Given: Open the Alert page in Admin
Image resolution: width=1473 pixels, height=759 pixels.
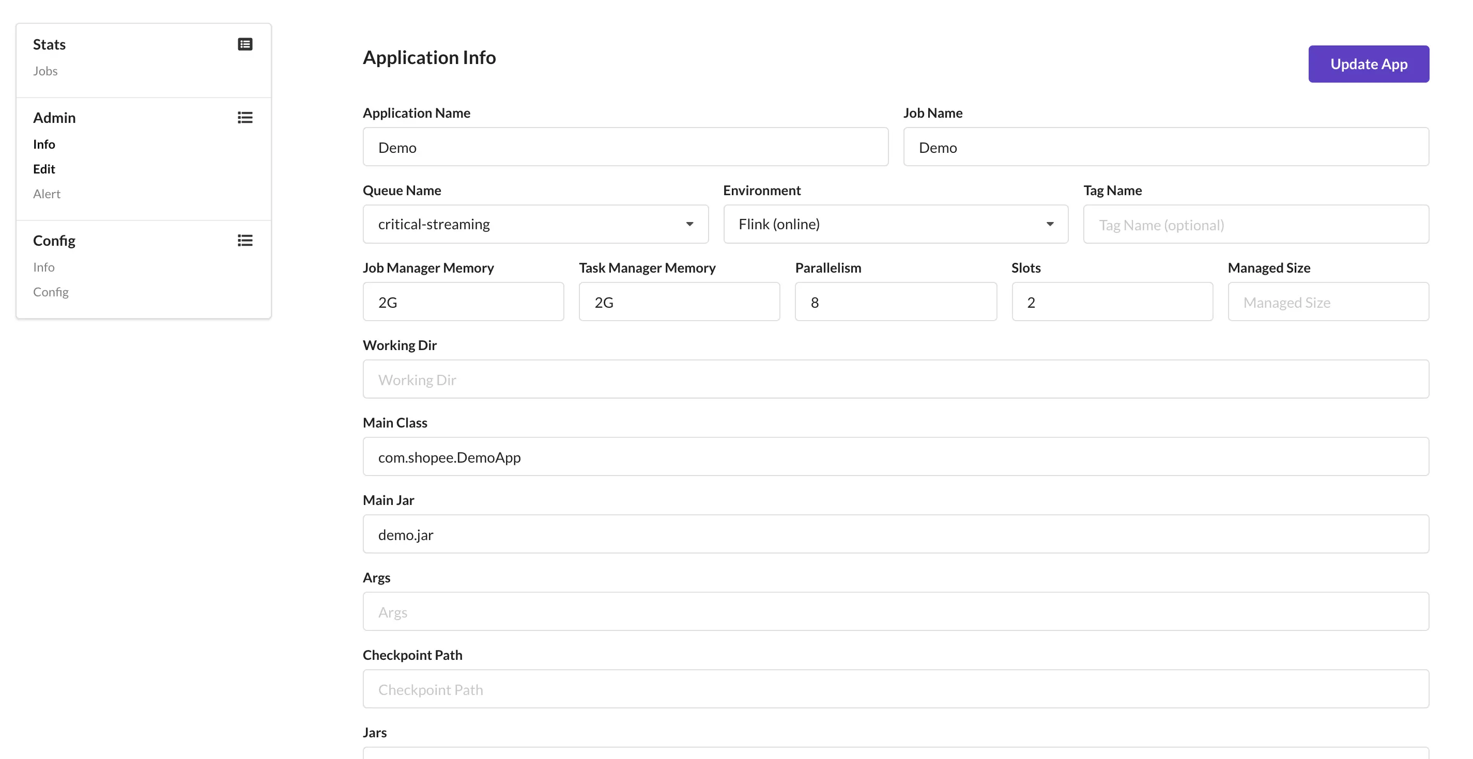Looking at the screenshot, I should 47,194.
